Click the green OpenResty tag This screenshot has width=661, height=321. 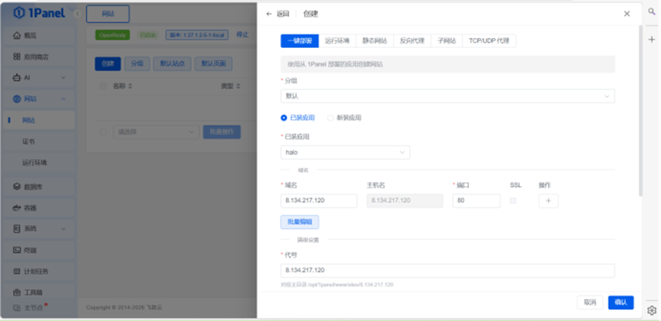coord(112,35)
